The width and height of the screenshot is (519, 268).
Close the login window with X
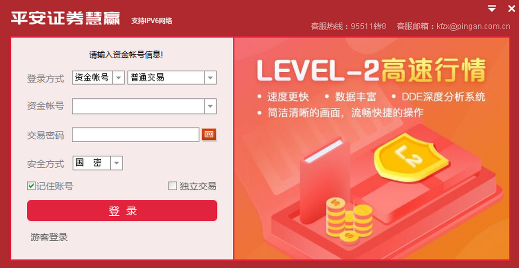(511, 8)
